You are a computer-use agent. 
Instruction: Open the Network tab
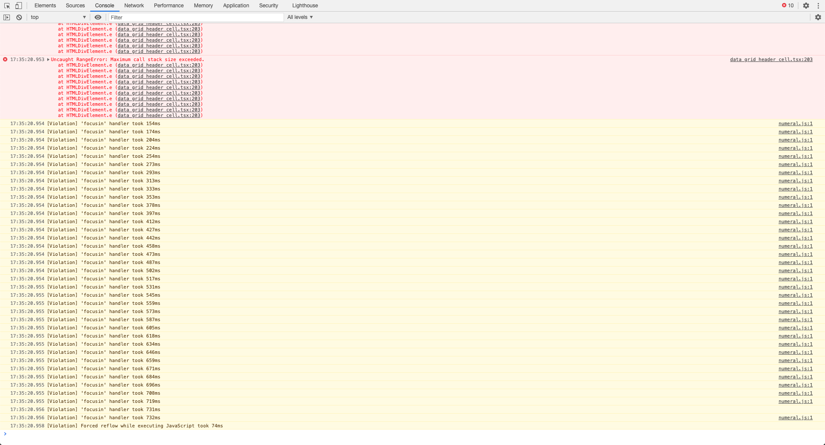[x=134, y=6]
